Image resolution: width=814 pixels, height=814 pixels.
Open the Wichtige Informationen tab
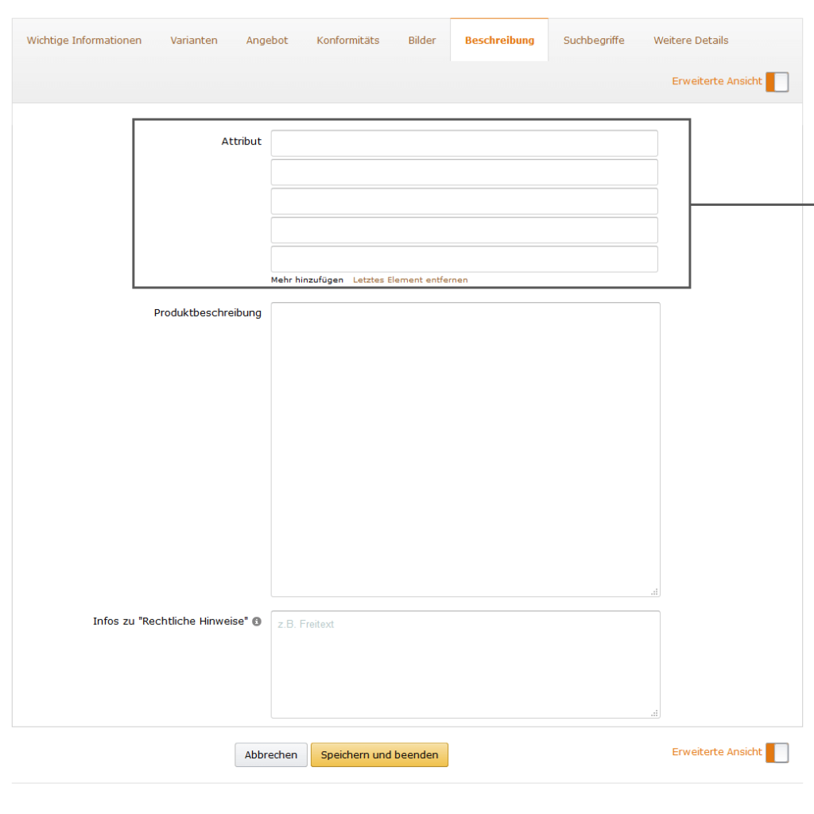point(84,41)
